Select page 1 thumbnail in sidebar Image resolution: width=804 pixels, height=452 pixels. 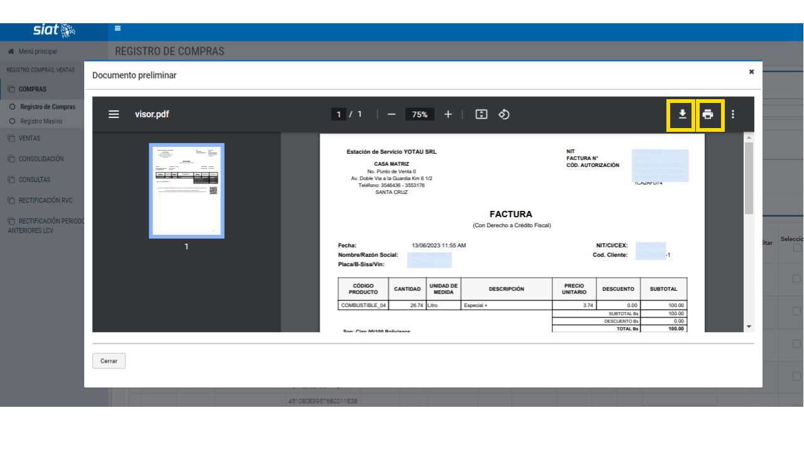[x=187, y=191]
